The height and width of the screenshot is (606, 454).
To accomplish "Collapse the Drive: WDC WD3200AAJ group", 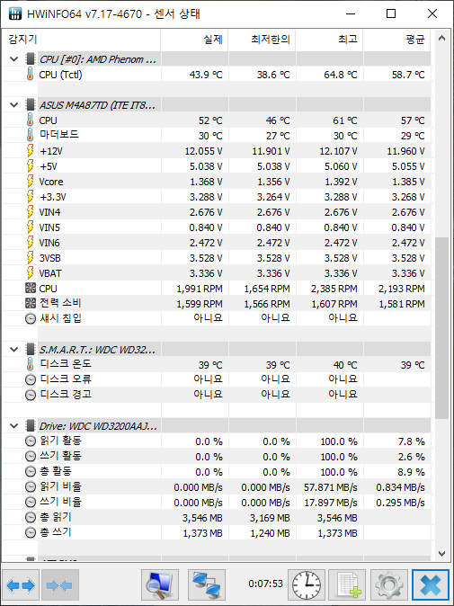I will pos(13,426).
